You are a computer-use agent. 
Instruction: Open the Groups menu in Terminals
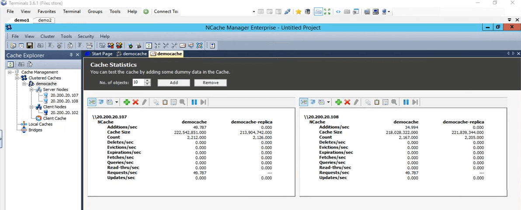(x=95, y=11)
